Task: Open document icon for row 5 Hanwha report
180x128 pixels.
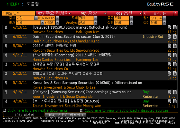Action: 175,64
